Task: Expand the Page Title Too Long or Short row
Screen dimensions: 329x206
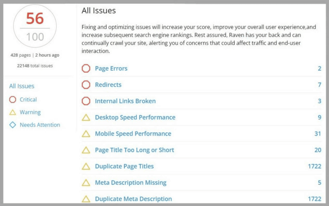Action: click(x=134, y=150)
